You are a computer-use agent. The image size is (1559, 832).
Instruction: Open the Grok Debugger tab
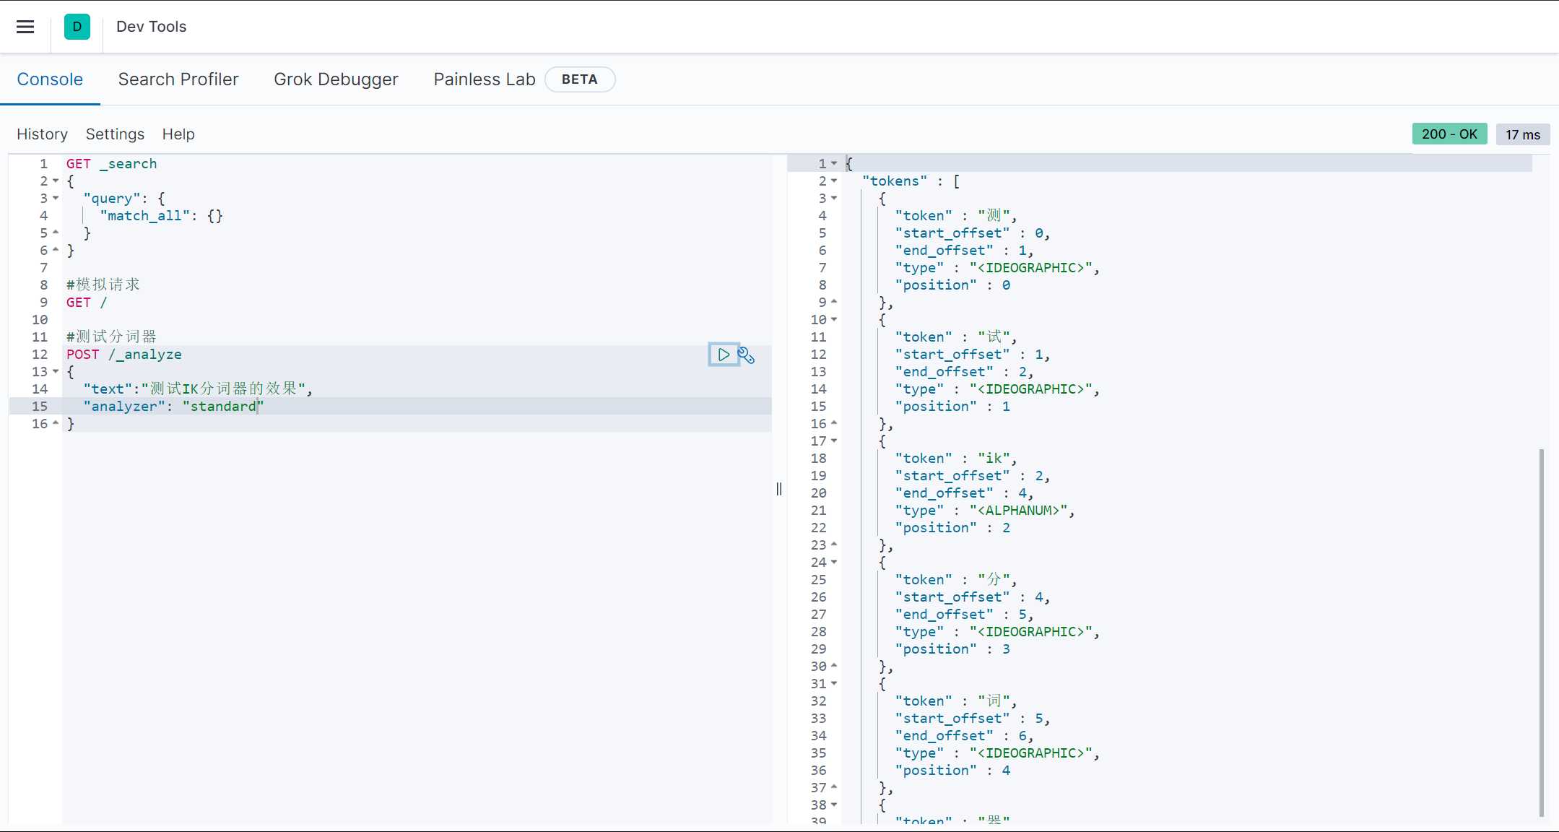(x=336, y=79)
